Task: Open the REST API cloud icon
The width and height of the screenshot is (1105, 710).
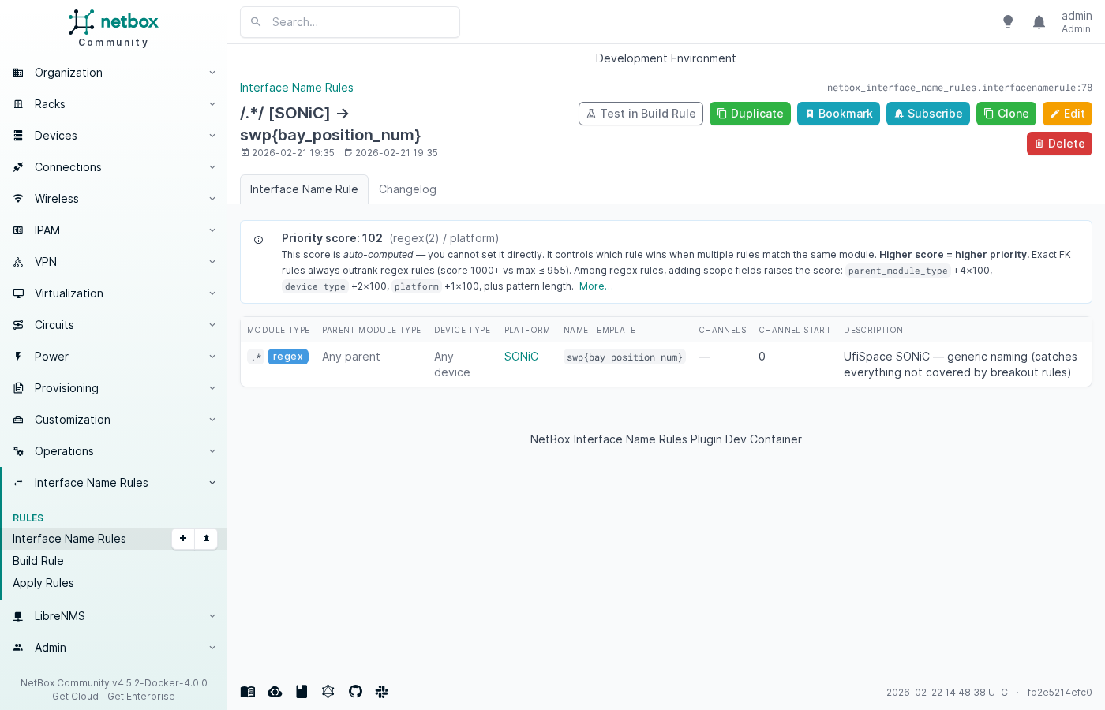Action: 275,692
